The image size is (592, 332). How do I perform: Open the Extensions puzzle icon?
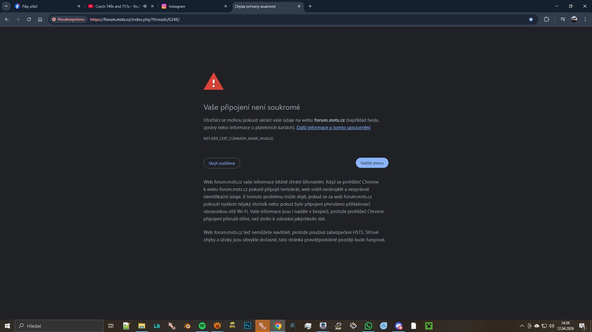point(546,19)
